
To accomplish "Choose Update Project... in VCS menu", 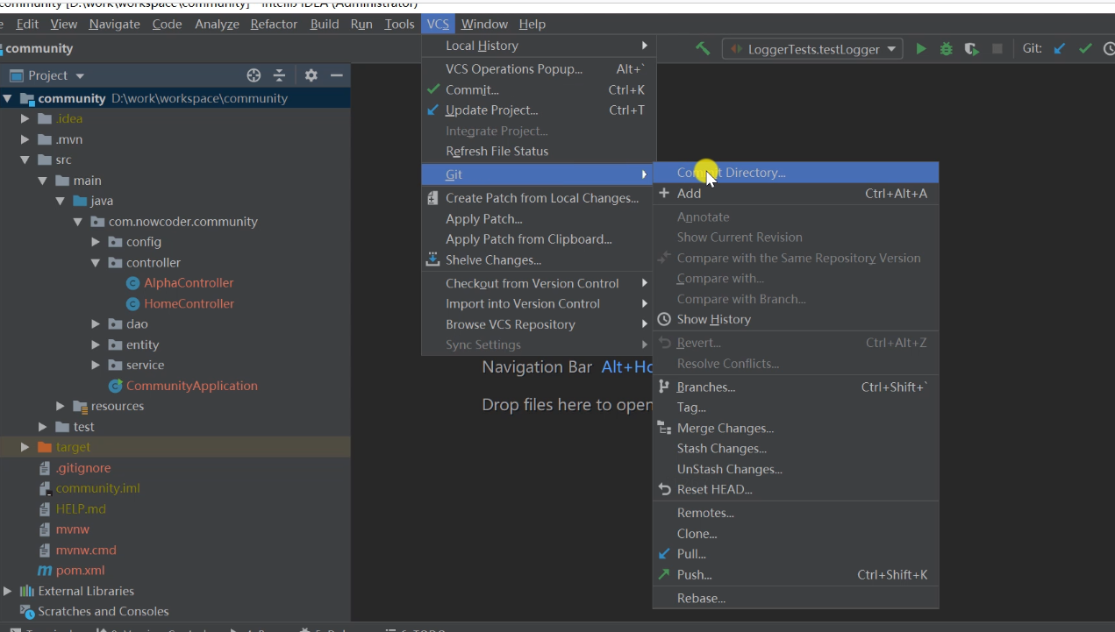I will tap(539, 110).
